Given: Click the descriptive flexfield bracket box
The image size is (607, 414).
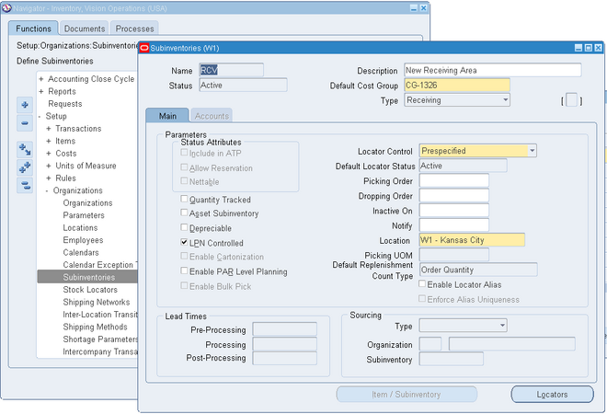Looking at the screenshot, I should click(x=571, y=100).
